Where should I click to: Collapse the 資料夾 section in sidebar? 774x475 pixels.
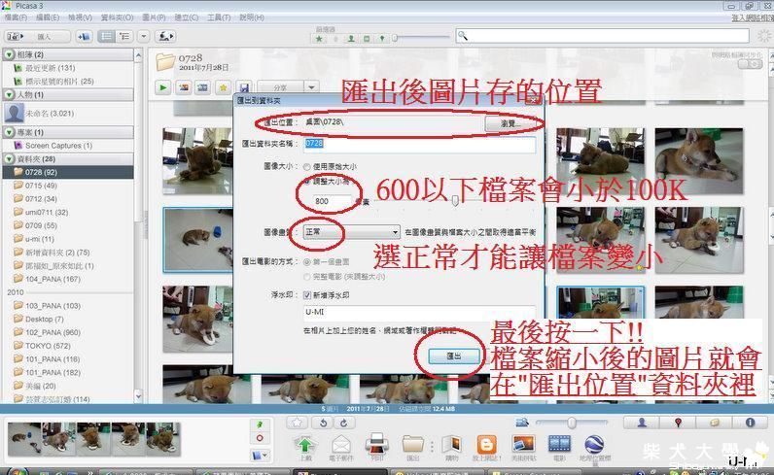(x=9, y=158)
